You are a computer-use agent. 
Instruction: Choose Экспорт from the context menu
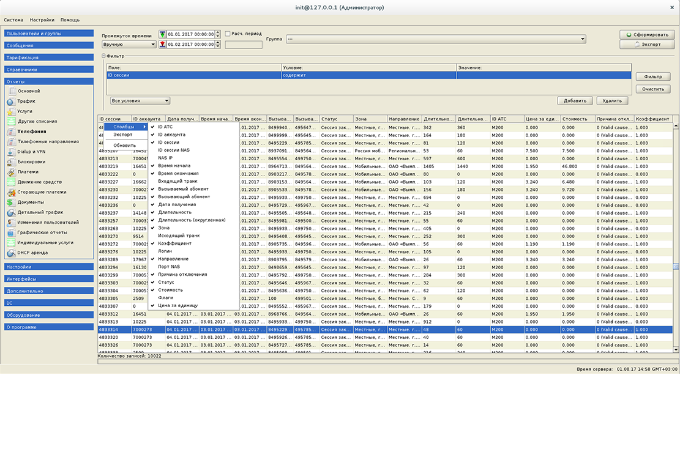point(123,135)
